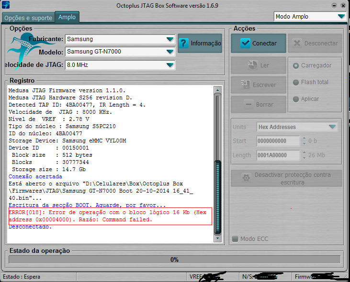
Task: Click the 'Conexão acertada' log line
Action: [35, 176]
